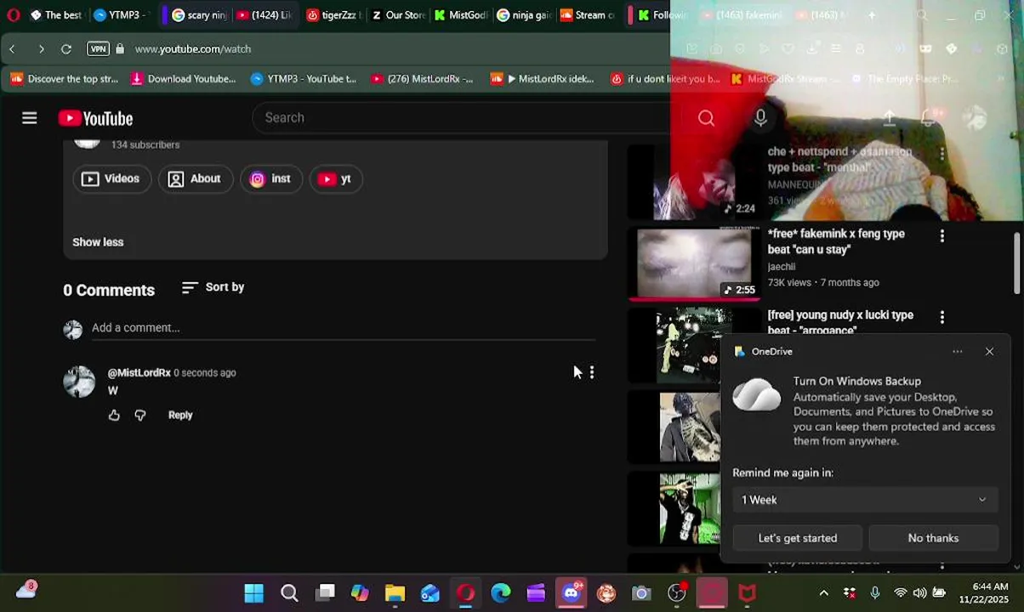Open the "Discover the top str..." bookmark
1024x612 pixels.
tap(64, 79)
